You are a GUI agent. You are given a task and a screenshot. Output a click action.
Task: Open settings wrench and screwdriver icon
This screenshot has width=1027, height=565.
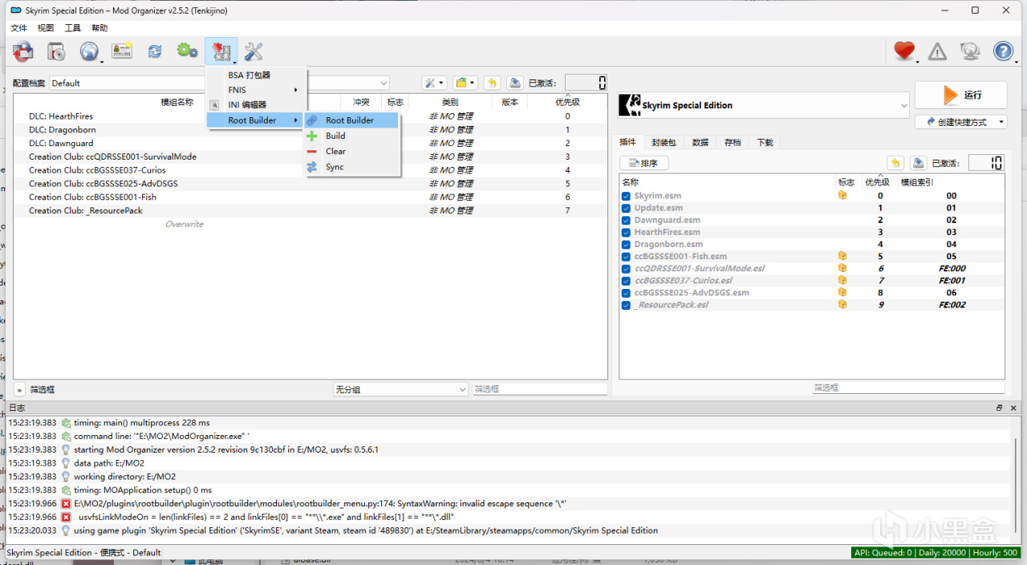click(254, 51)
